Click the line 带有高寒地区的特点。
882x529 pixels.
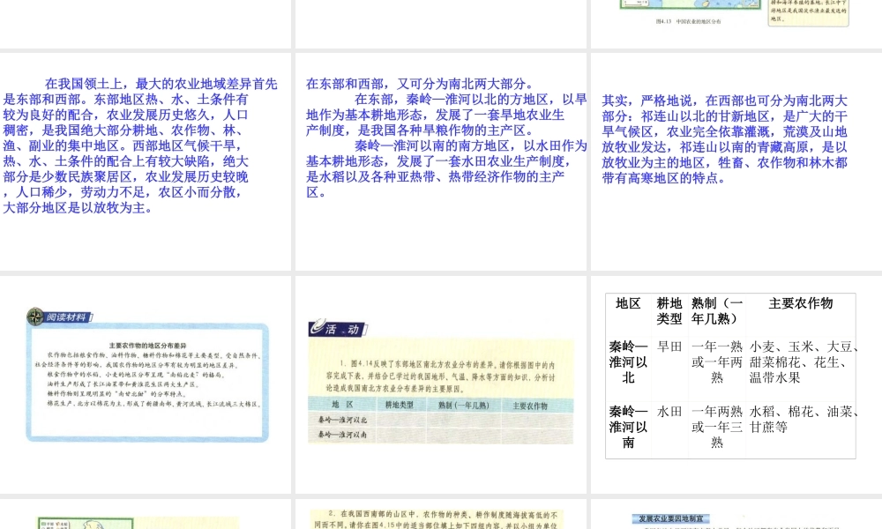pos(665,178)
